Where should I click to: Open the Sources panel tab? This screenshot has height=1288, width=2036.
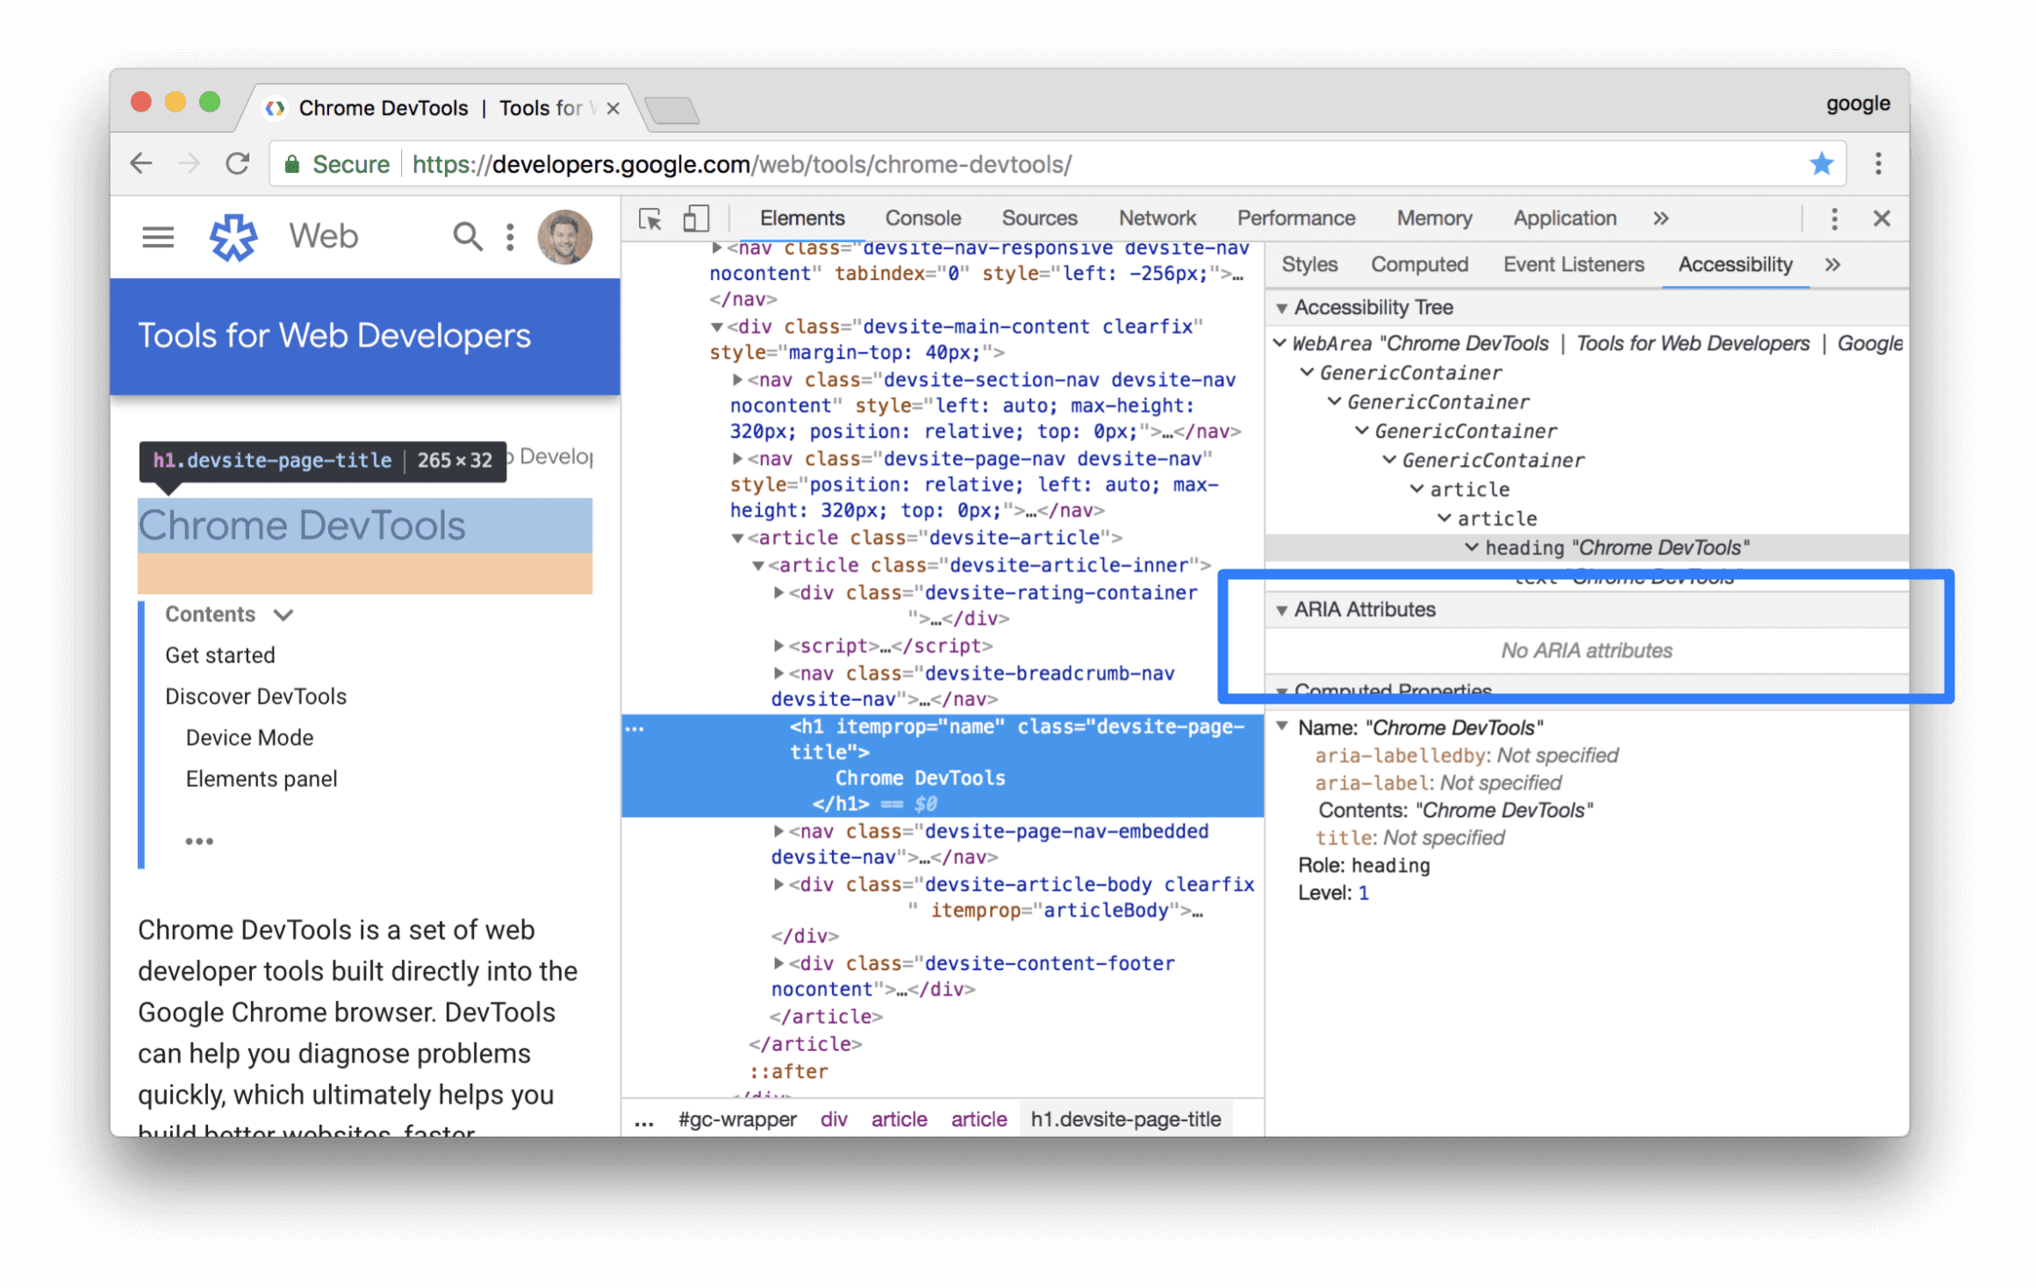(1039, 219)
